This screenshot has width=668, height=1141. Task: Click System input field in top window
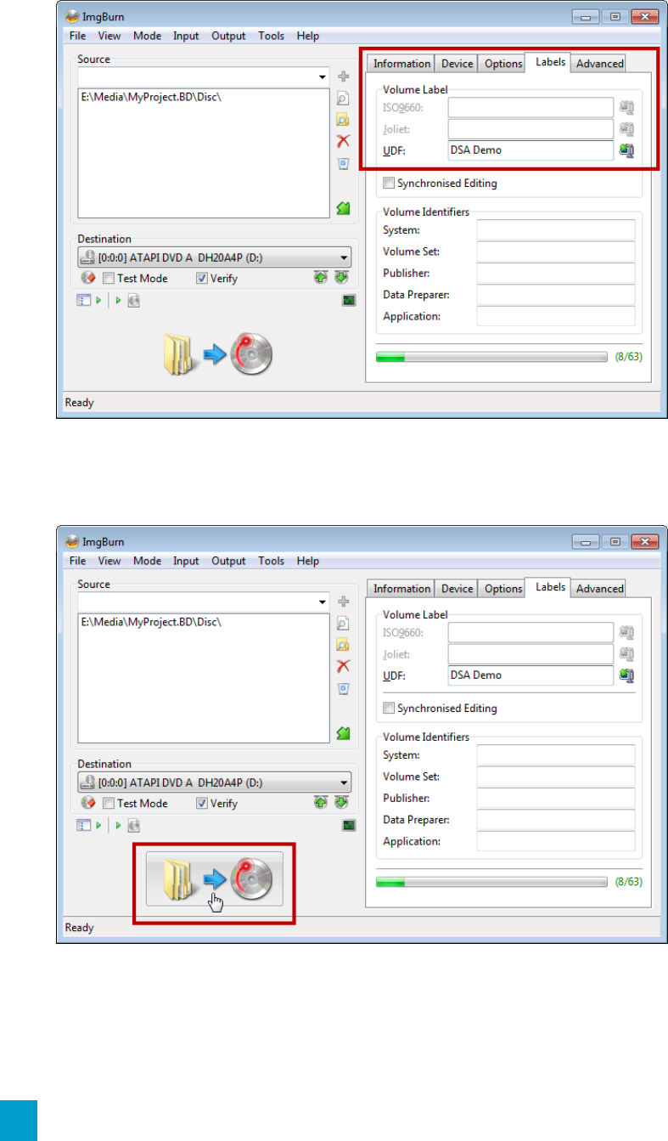click(x=555, y=230)
